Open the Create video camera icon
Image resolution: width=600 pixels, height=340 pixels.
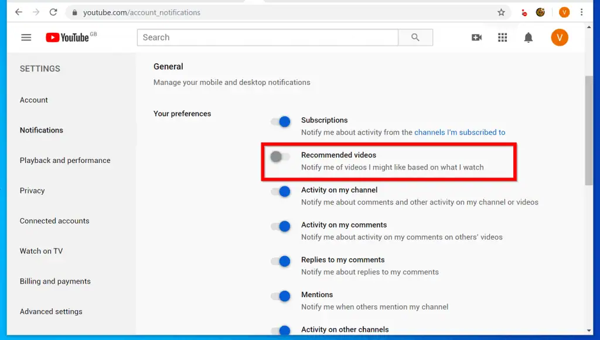click(x=476, y=37)
